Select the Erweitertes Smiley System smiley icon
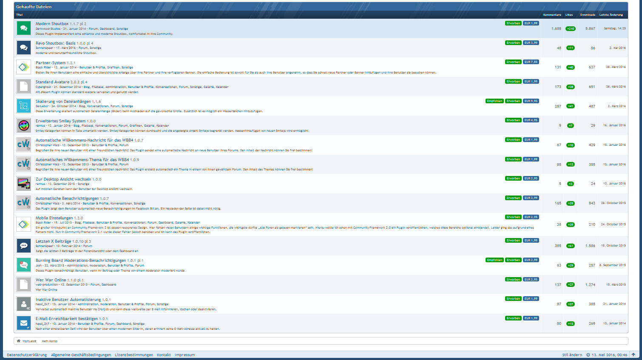 (24, 125)
